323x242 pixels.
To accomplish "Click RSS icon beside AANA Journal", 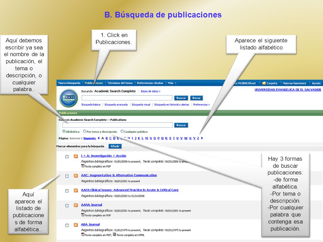I will click(76, 205).
